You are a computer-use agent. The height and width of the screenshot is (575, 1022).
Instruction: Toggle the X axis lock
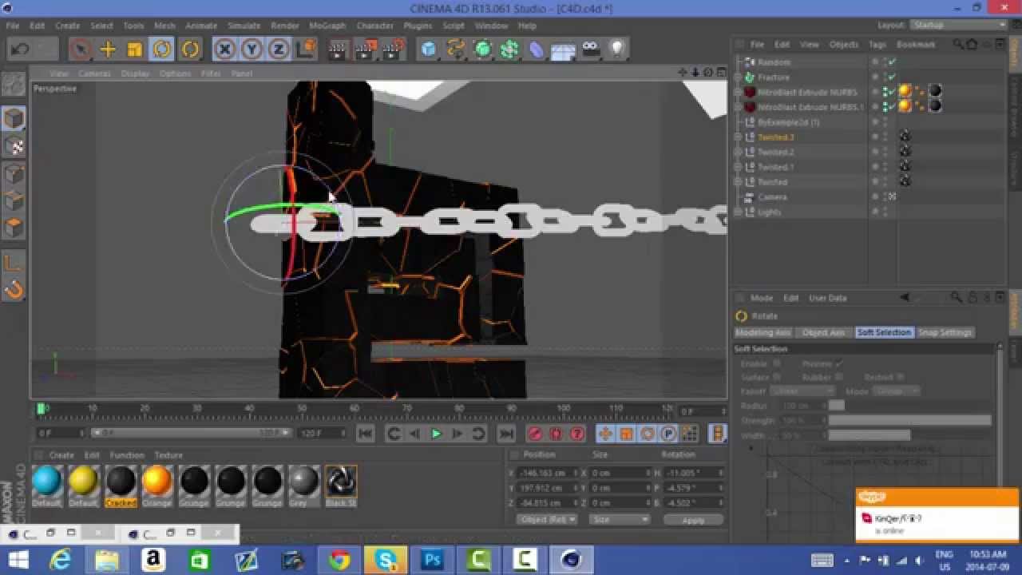click(x=225, y=50)
